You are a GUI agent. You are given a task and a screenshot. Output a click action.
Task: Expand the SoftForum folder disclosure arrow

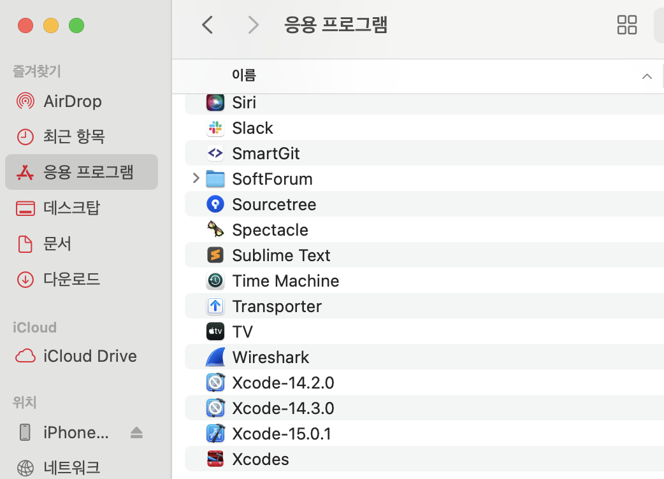coord(196,178)
